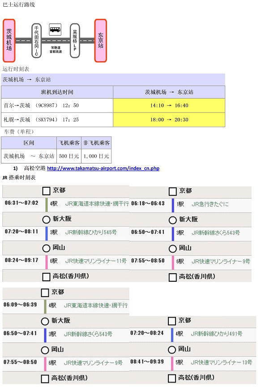Click JR快速マリンライナー11号 train name
This screenshot has width=270, height=387.
(x=96, y=261)
